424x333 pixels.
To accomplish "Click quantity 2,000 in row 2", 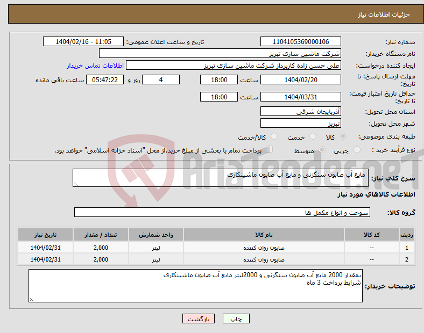I will click(101, 259).
